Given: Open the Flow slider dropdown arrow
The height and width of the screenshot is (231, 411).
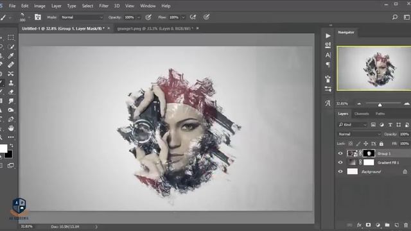Looking at the screenshot, I should click(x=183, y=17).
